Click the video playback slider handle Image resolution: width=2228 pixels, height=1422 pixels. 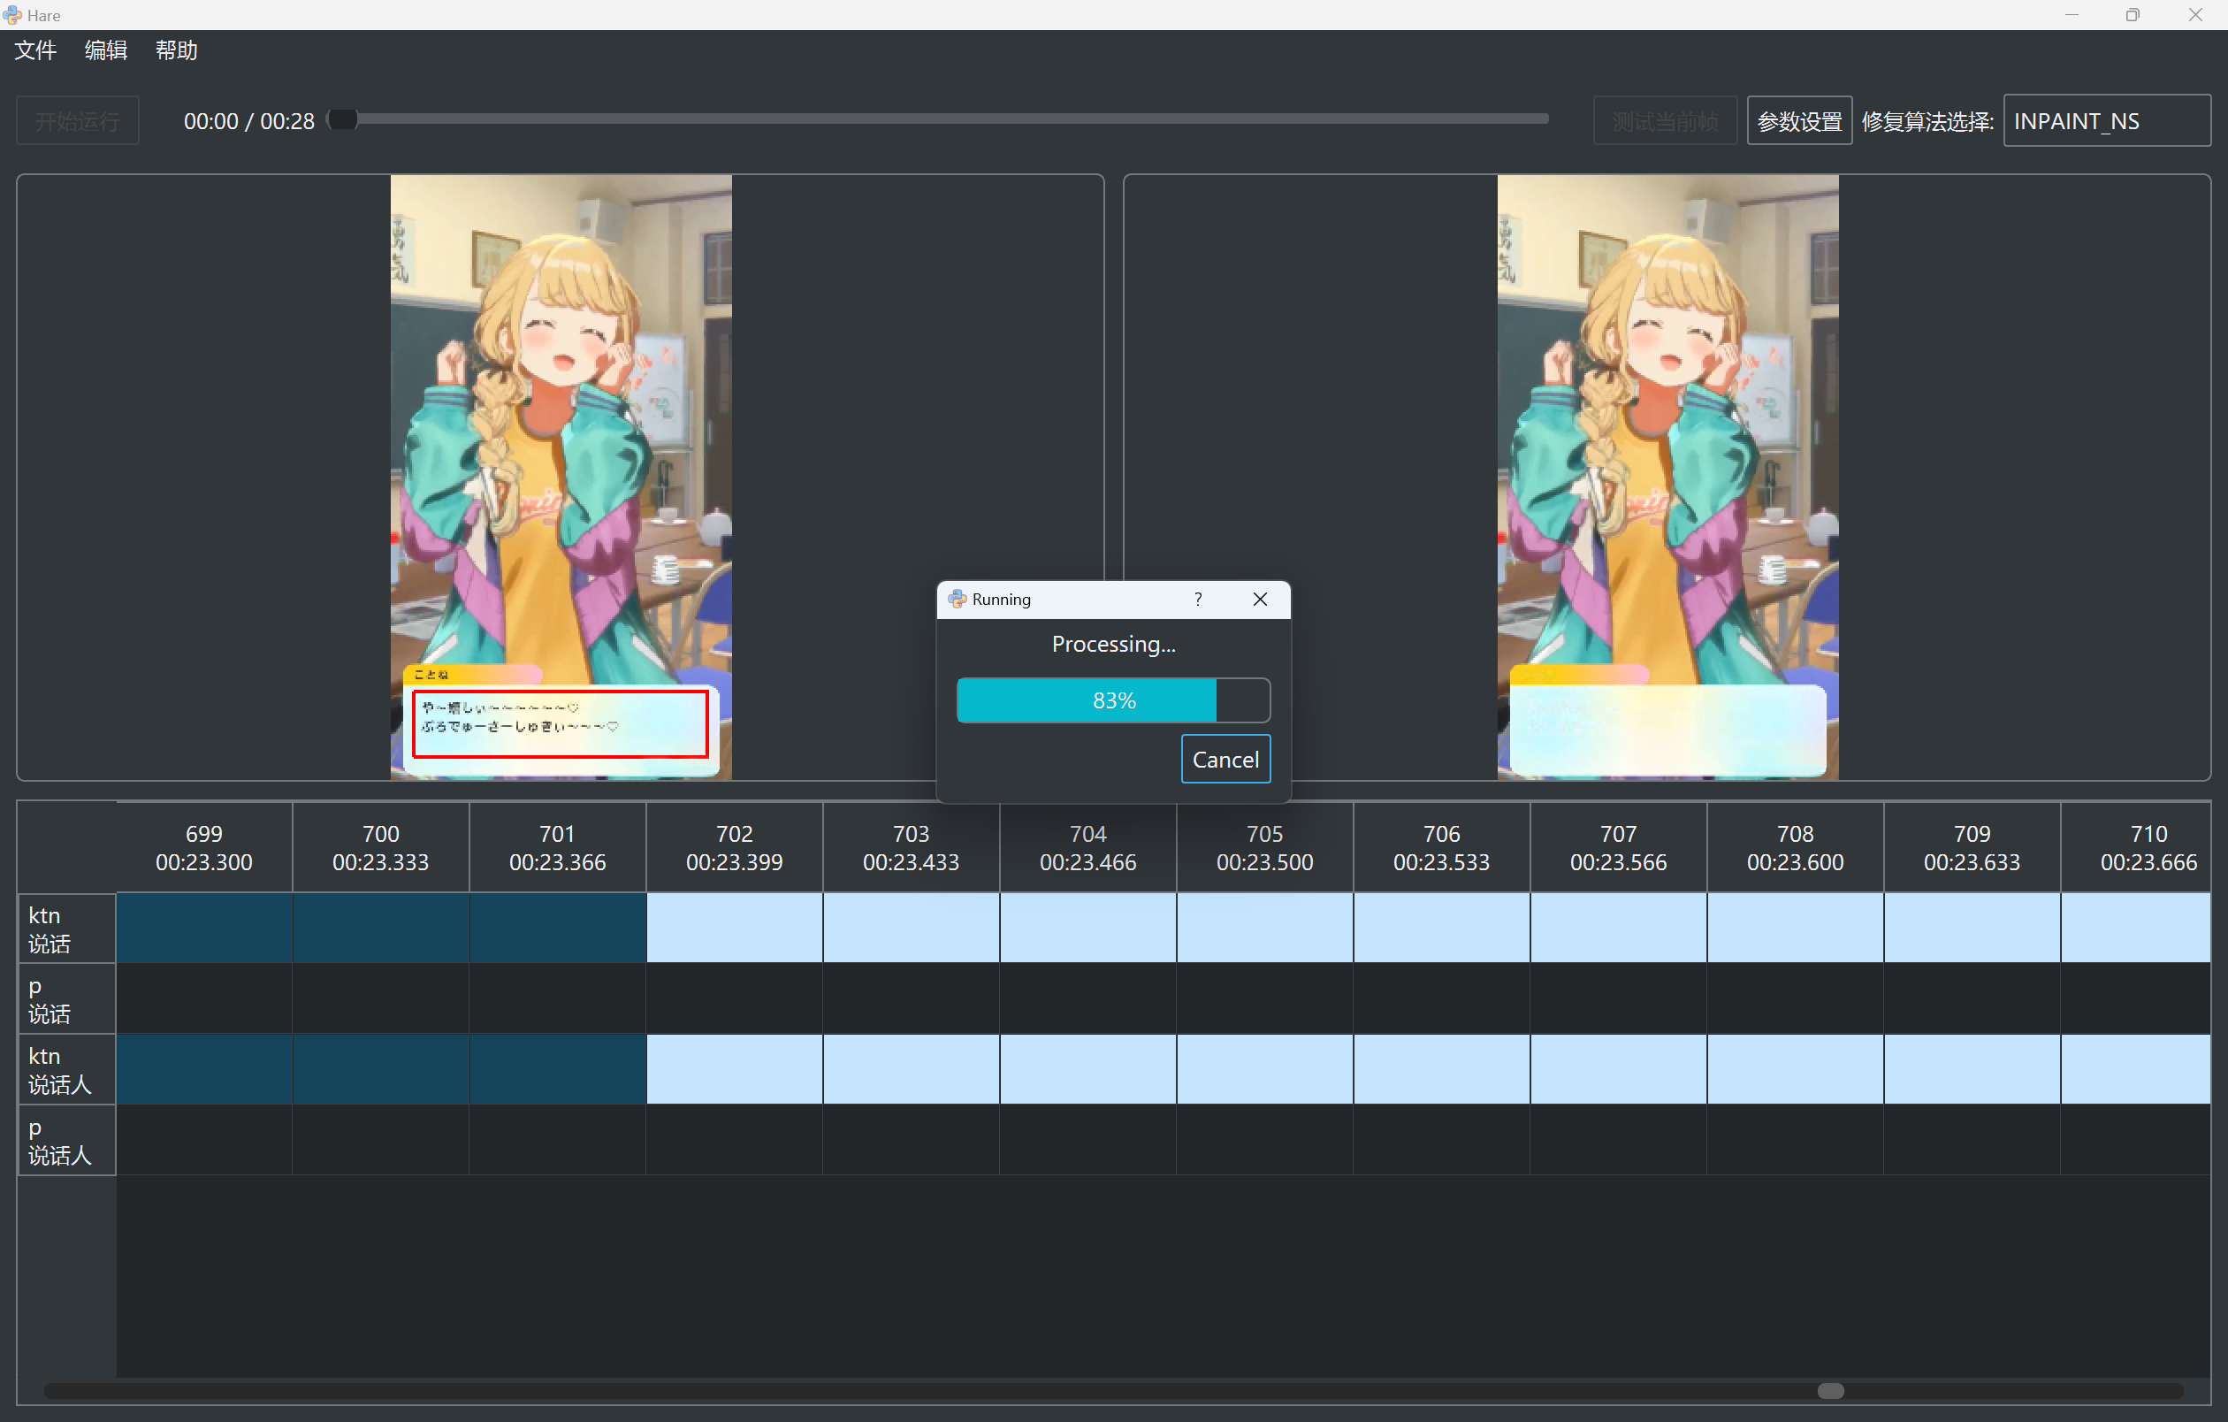pos(342,119)
